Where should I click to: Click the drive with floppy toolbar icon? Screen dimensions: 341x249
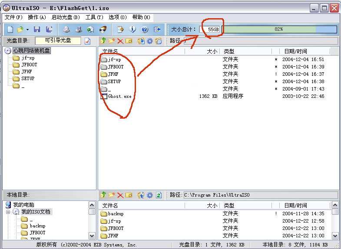79,29
